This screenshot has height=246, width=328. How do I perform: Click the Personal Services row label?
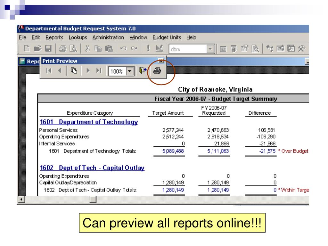click(x=58, y=130)
